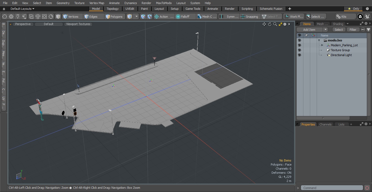Click the square-with-circle tool icon
Image resolution: width=372 pixels, height=192 pixels.
point(44,17)
